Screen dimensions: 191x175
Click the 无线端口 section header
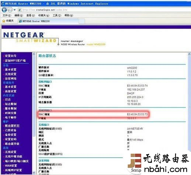pyautogui.click(x=44, y=125)
